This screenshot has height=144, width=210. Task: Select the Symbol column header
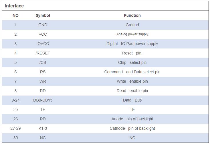click(x=43, y=15)
